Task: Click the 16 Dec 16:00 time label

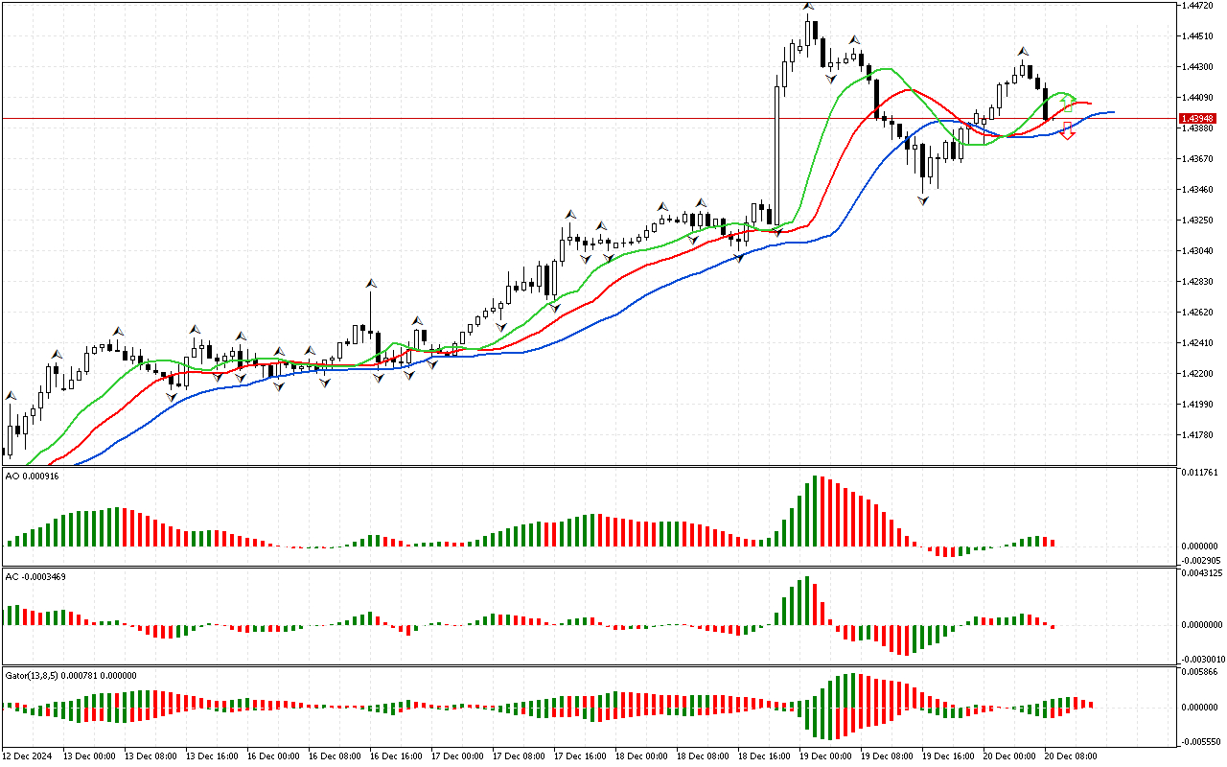Action: [x=396, y=755]
